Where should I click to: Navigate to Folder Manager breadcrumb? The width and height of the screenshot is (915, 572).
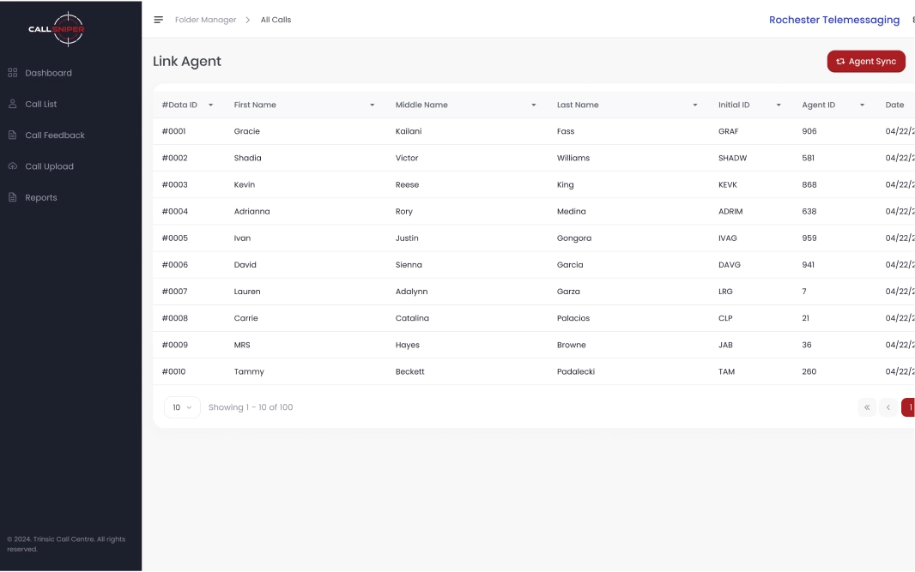coord(205,20)
